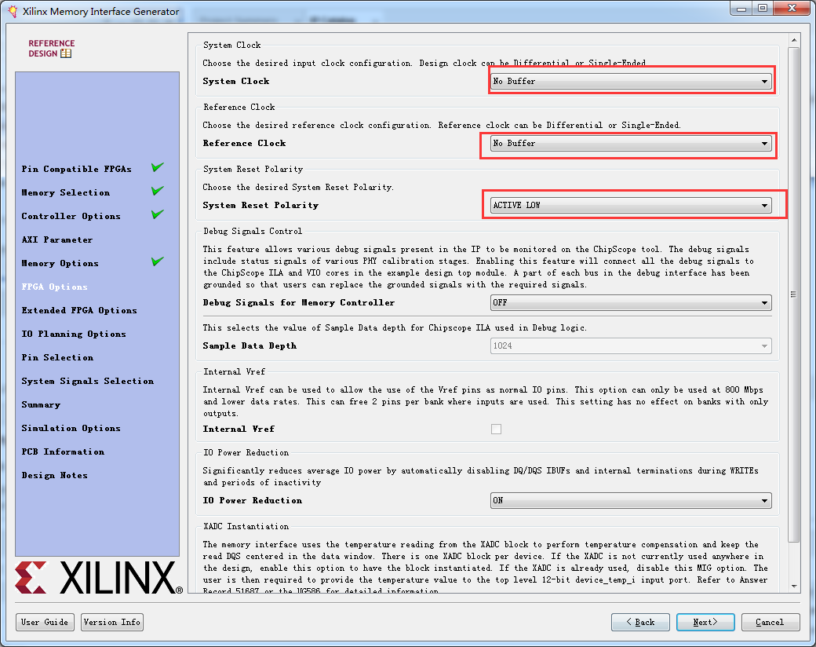Minimize the Memory Interface Generator window
Image resolution: width=816 pixels, height=647 pixels.
click(741, 8)
